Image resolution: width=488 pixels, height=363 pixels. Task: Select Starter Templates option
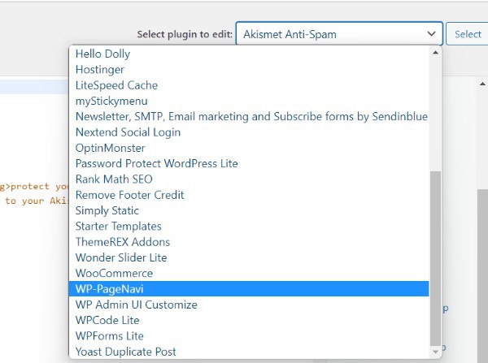(249, 227)
